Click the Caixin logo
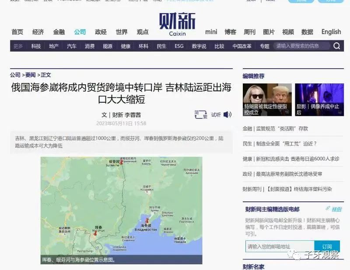The height and width of the screenshot is (270, 350). (177, 24)
